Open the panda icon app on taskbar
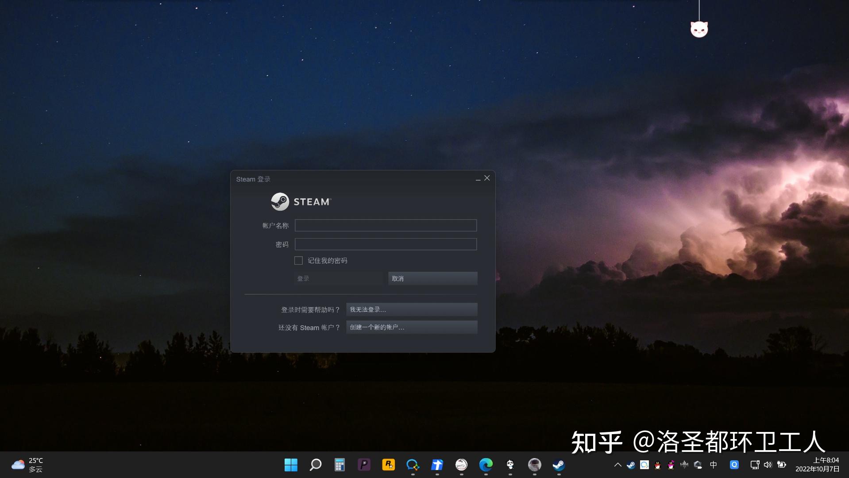Viewport: 849px width, 478px height. [510, 465]
